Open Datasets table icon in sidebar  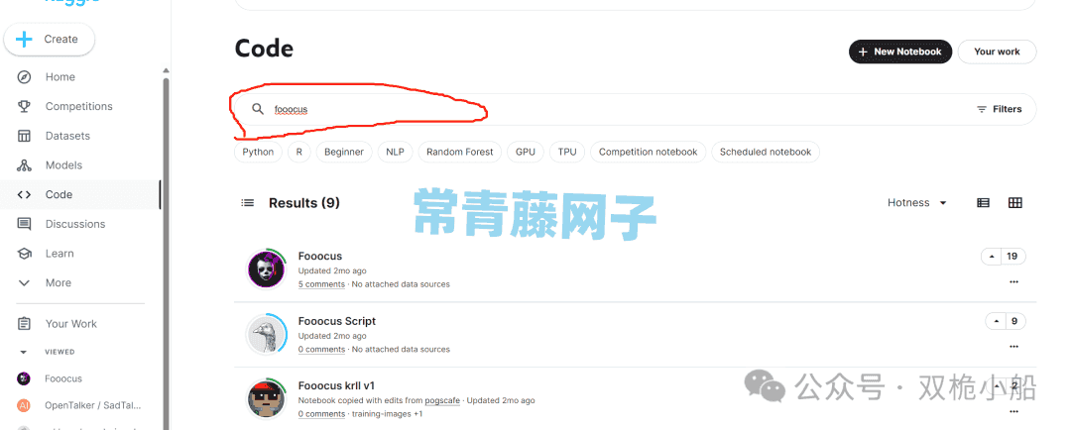coord(24,136)
